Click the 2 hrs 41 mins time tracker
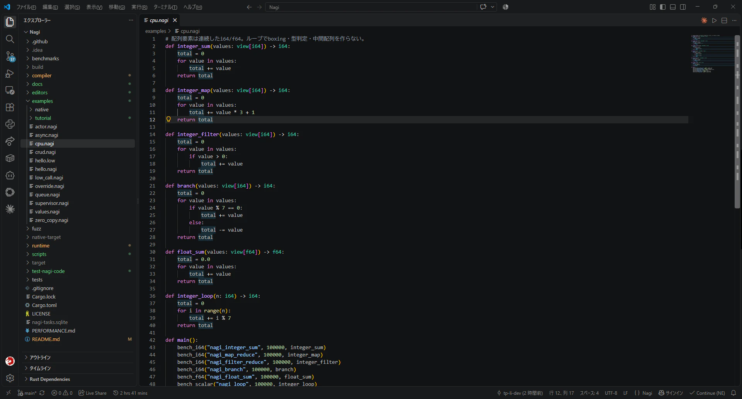This screenshot has height=399, width=742. [130, 393]
